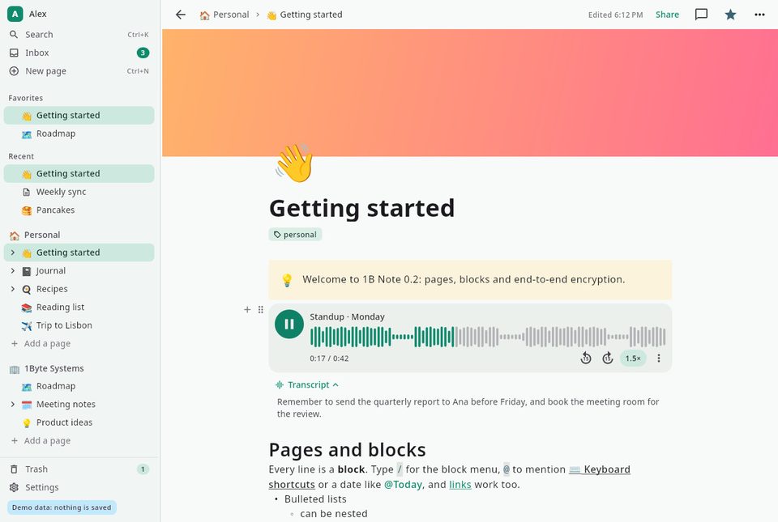This screenshot has height=522, width=778.
Task: Open the Inbox
Action: [x=79, y=53]
